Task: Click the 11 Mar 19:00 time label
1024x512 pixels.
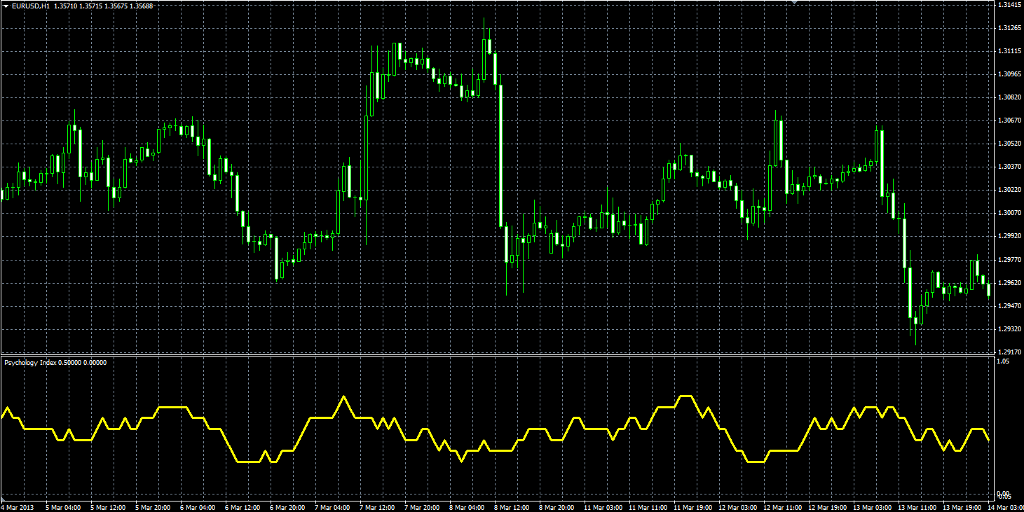Action: pos(692,507)
